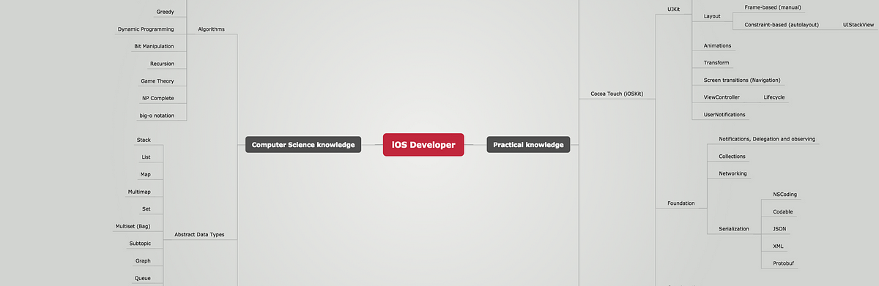Viewport: 879px width, 286px height.
Task: Click the Transform node
Action: 716,63
